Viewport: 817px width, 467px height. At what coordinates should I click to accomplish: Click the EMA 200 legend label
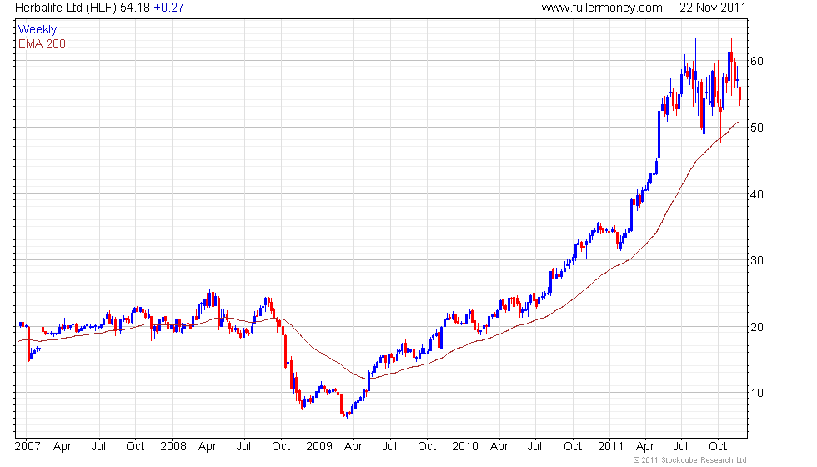pyautogui.click(x=43, y=43)
